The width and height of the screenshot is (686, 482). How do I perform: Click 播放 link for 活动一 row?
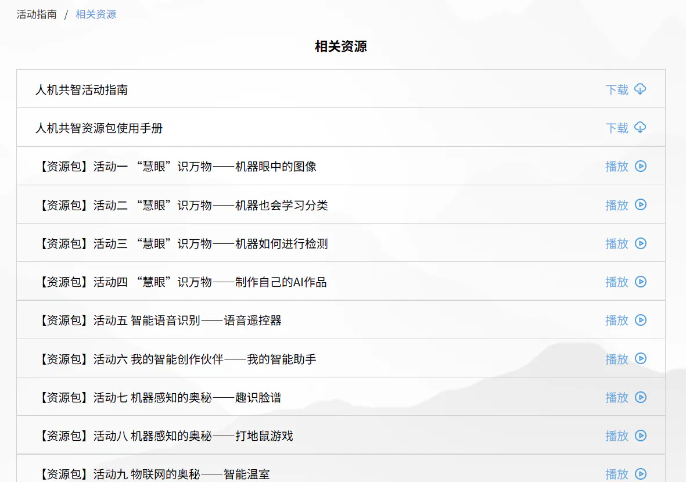pos(617,167)
